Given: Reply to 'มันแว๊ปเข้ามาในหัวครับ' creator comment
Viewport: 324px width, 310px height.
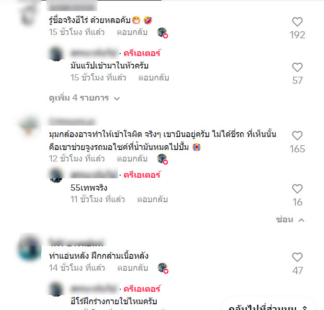Looking at the screenshot, I should coord(154,78).
